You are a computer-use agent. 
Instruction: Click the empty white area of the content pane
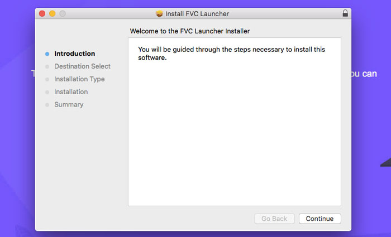[235, 134]
